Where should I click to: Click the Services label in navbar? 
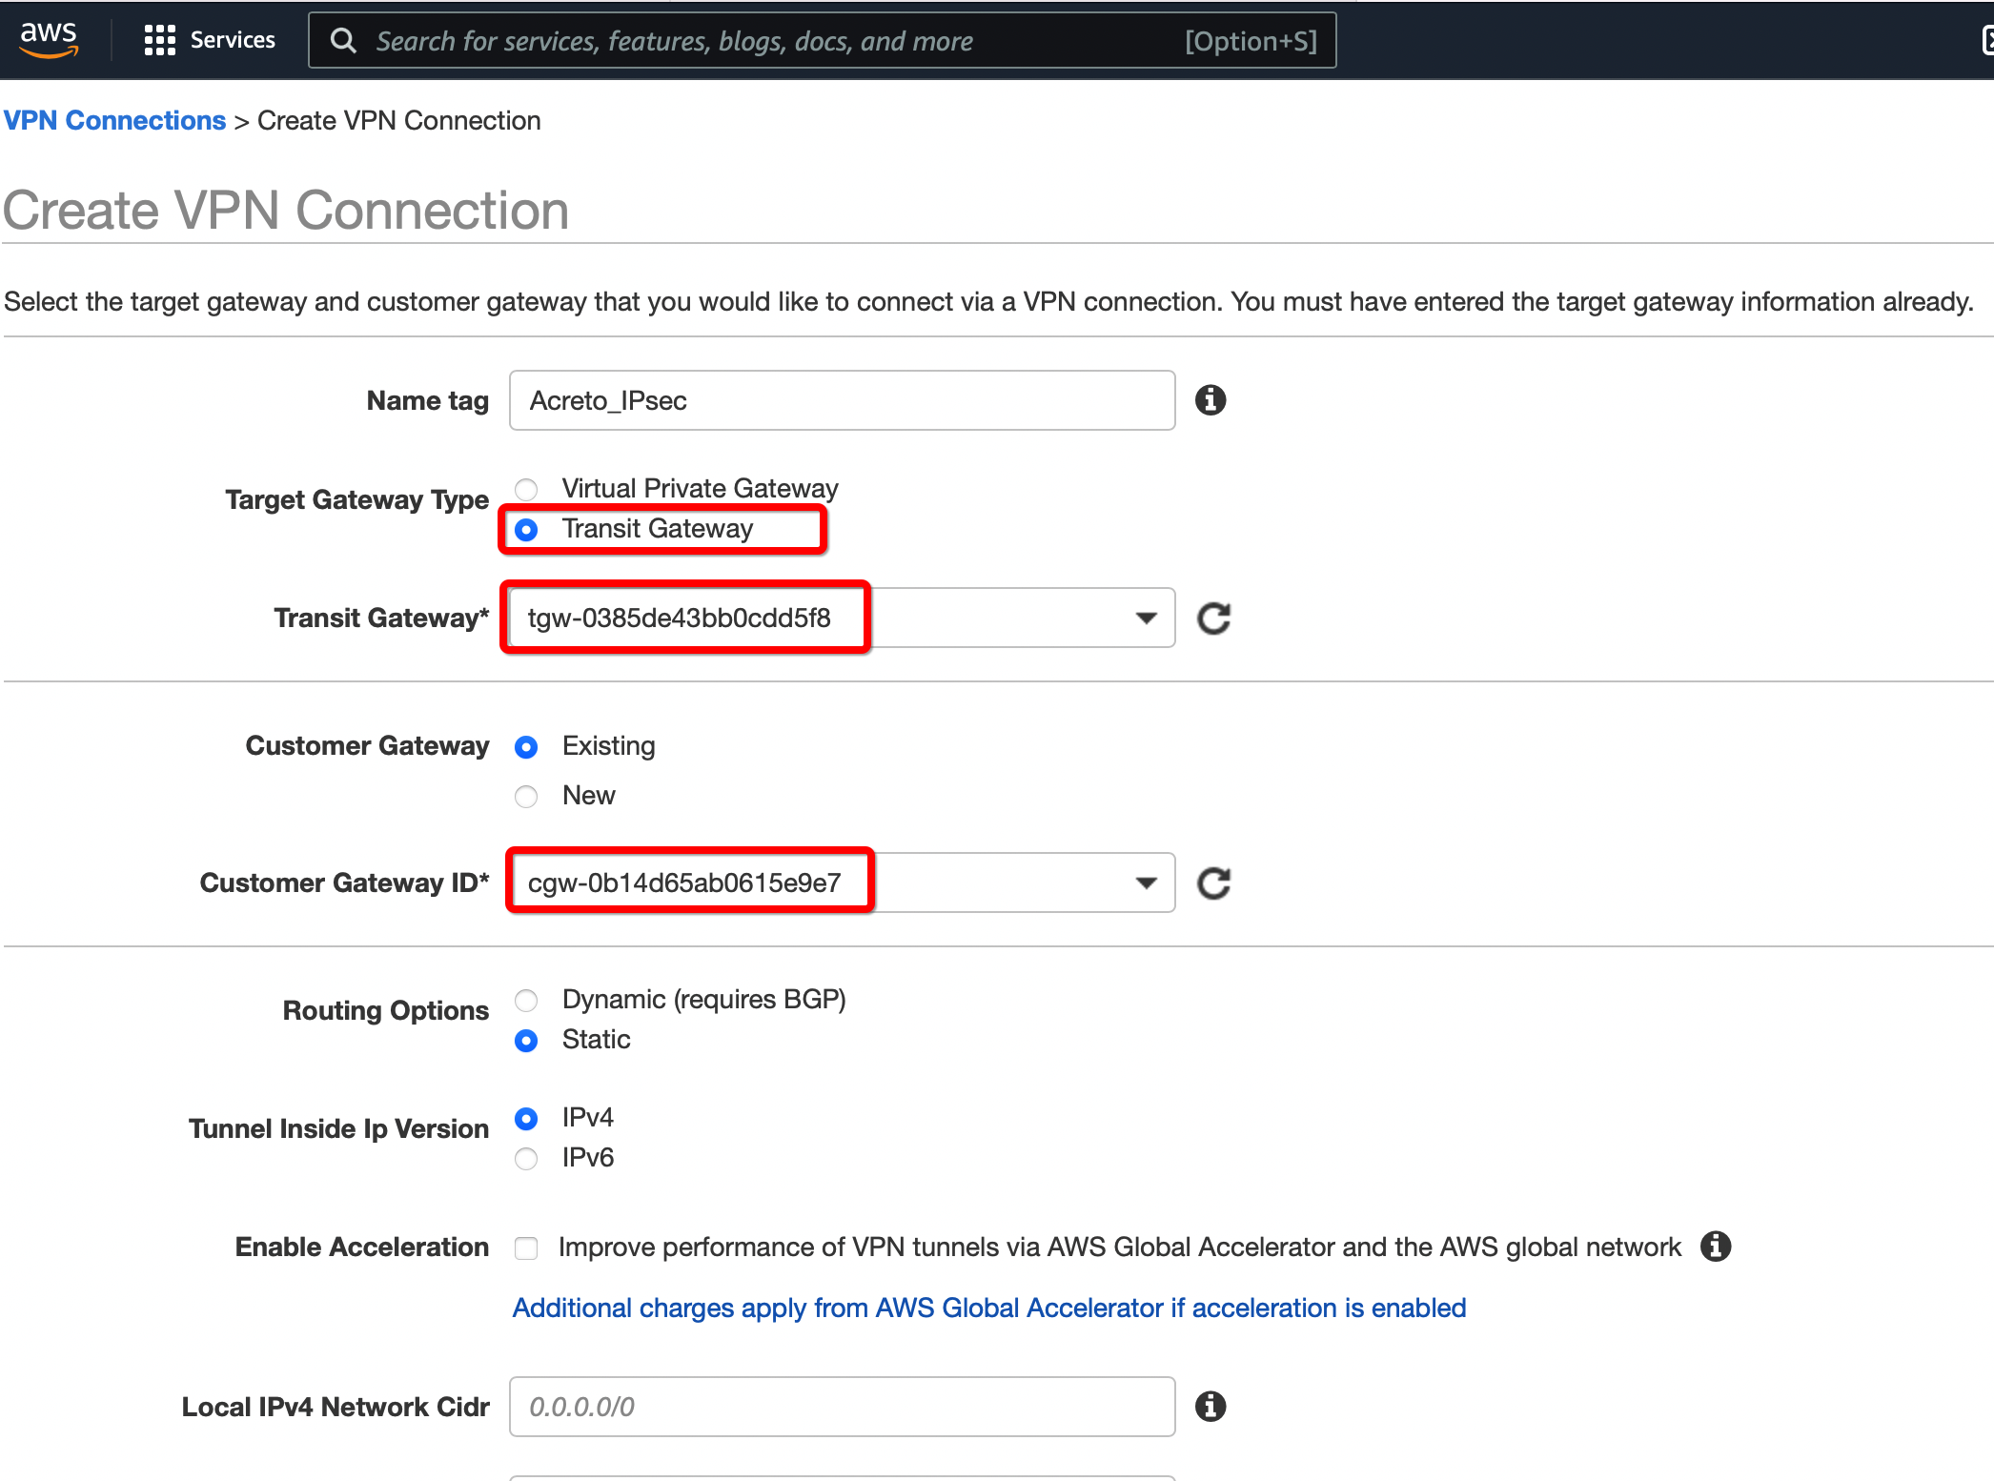click(x=233, y=40)
